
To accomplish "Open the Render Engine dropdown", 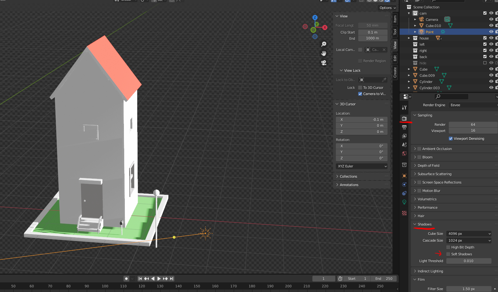I will point(473,105).
